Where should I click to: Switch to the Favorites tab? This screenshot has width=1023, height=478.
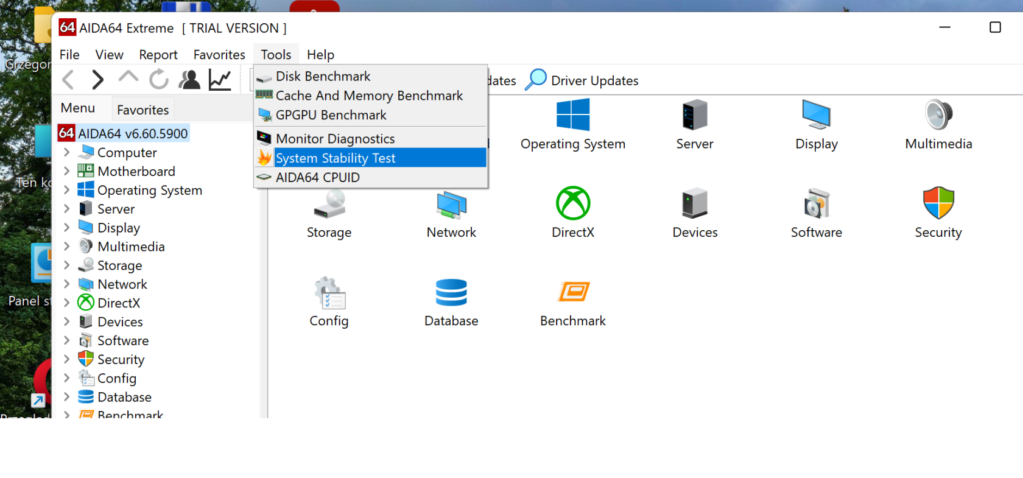142,110
